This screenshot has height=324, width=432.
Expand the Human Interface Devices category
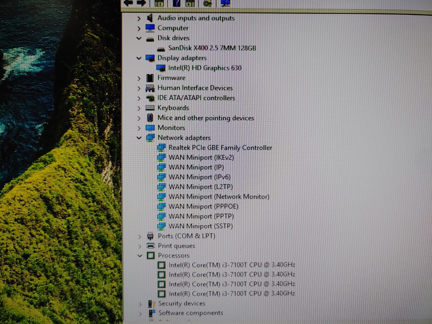coord(139,88)
